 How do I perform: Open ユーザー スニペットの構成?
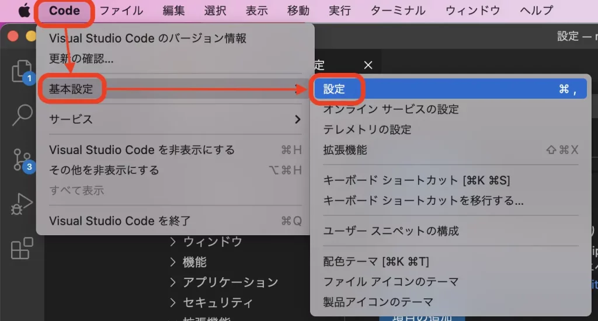tap(450, 231)
